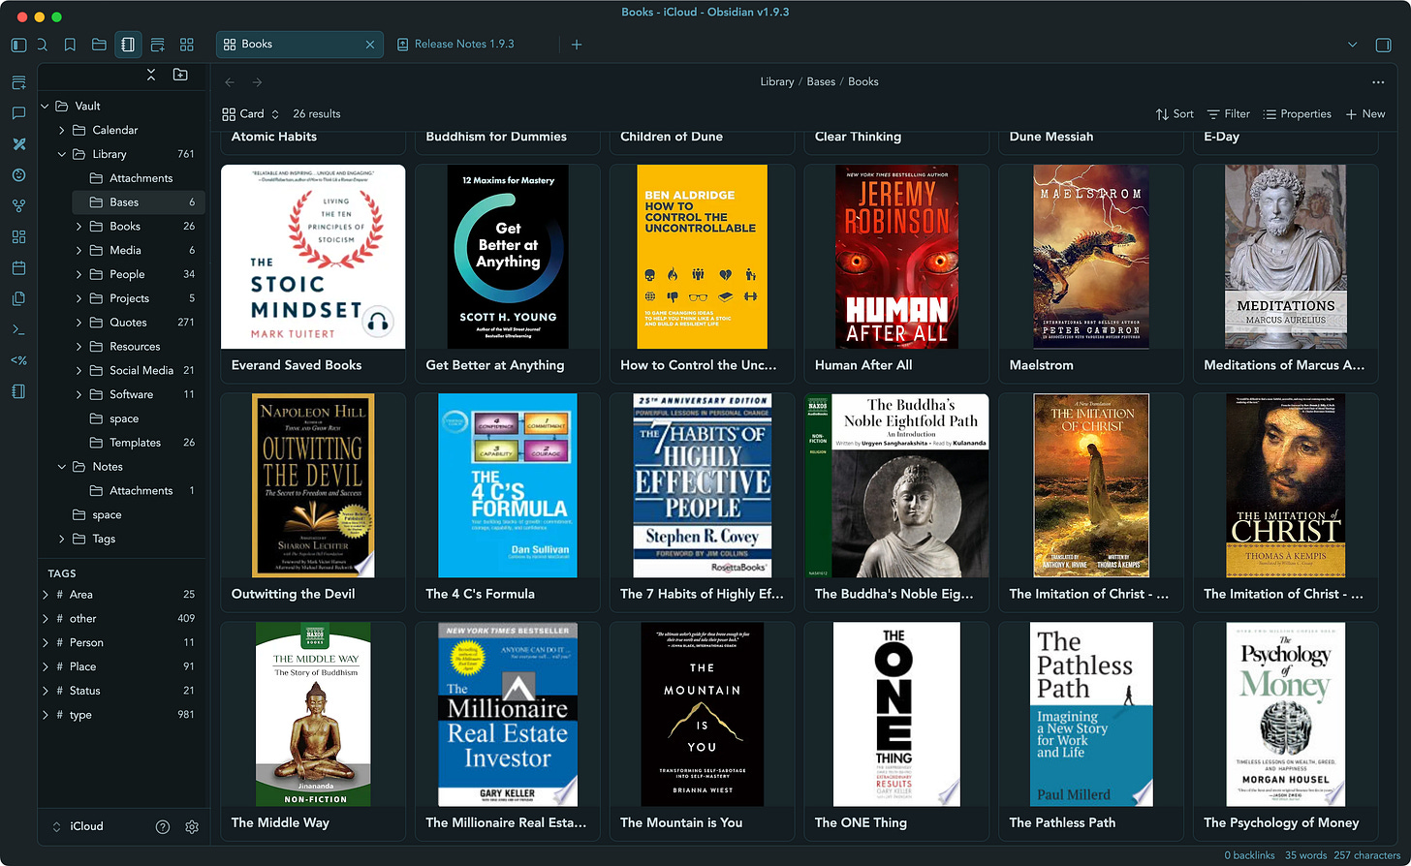This screenshot has width=1411, height=866.
Task: Select the Attachments folder under Notes
Action: [138, 491]
